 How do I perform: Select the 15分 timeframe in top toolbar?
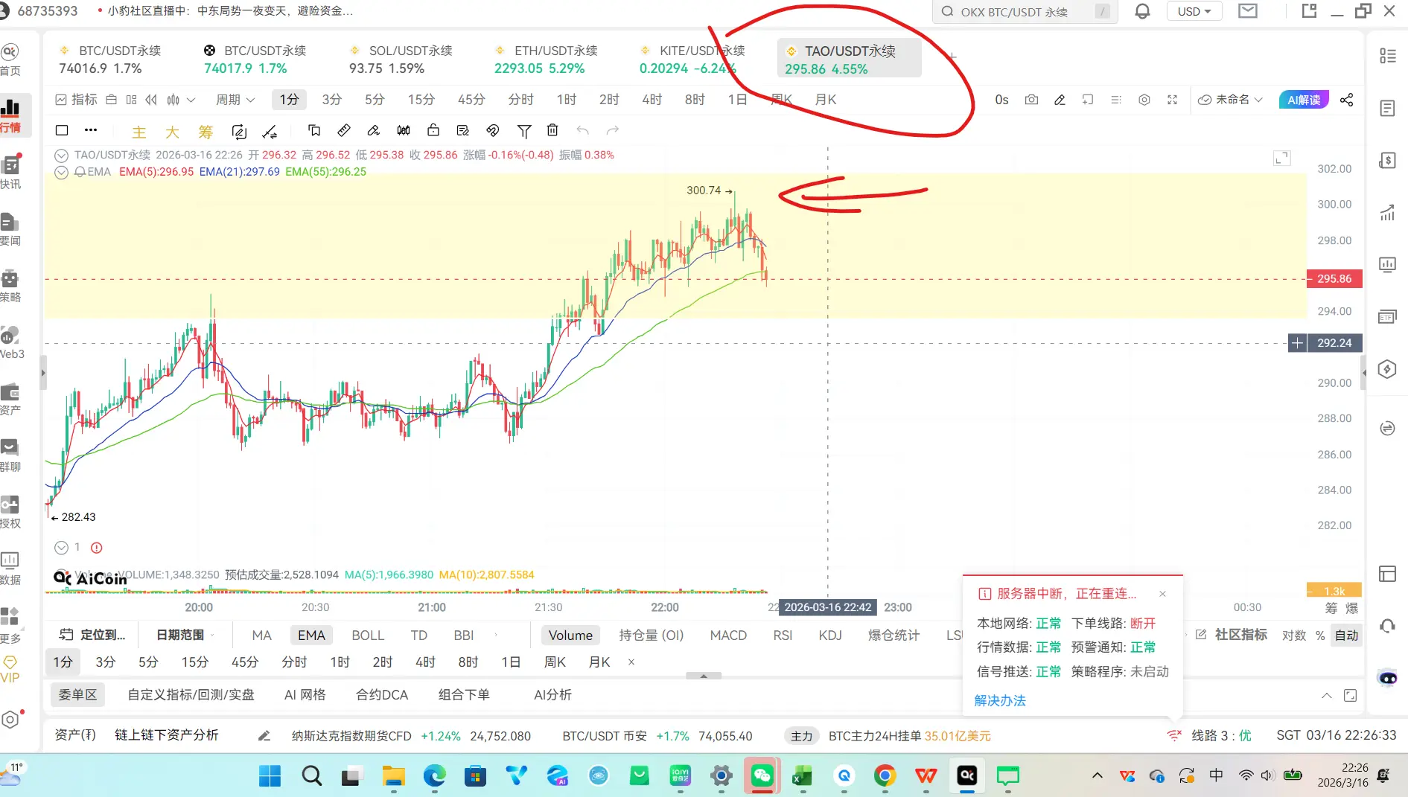(x=421, y=100)
